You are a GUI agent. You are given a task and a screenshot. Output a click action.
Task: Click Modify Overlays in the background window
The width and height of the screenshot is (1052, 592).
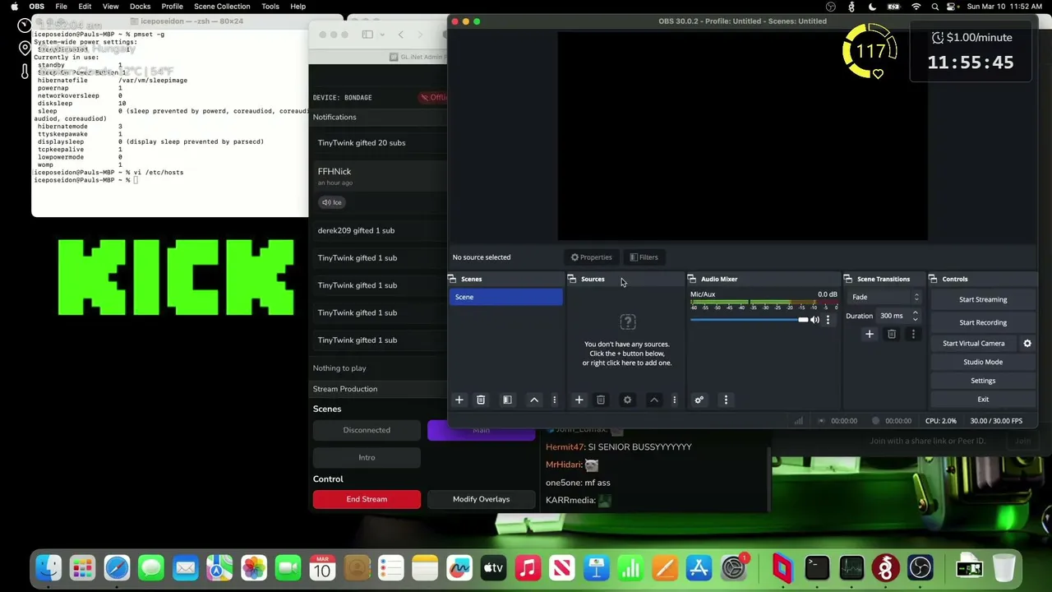click(x=481, y=499)
